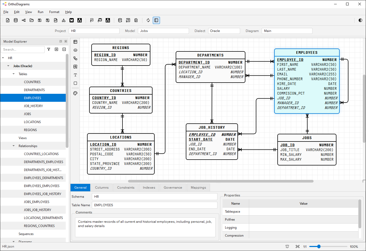Collapse the HR root tree node
The width and height of the screenshot is (366, 251).
coord(3,58)
